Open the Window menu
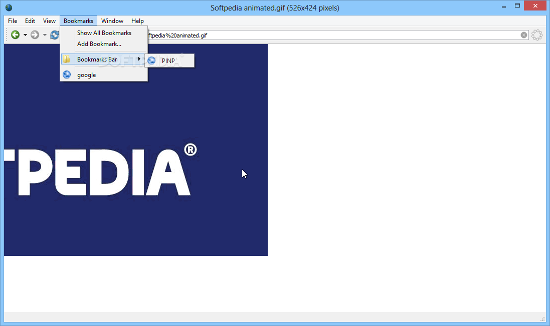This screenshot has width=550, height=326. tap(112, 21)
